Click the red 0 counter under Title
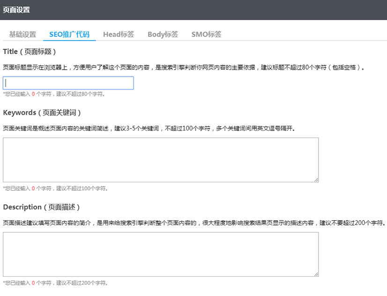Screen dimensions: 387x296 point(33,94)
